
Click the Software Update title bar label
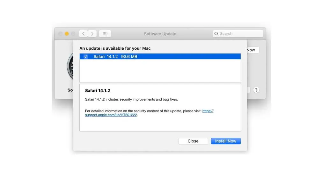tap(160, 33)
